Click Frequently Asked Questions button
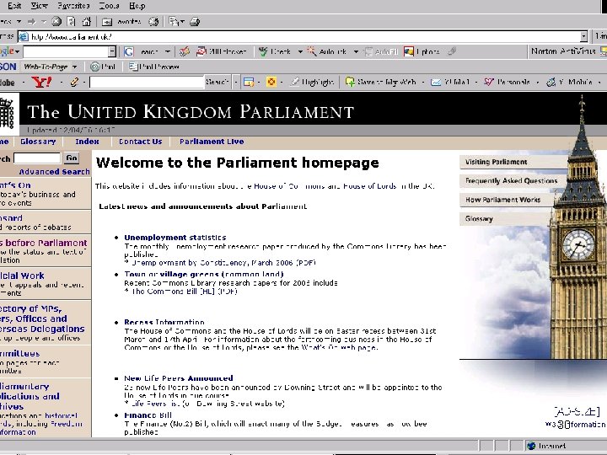 512,180
